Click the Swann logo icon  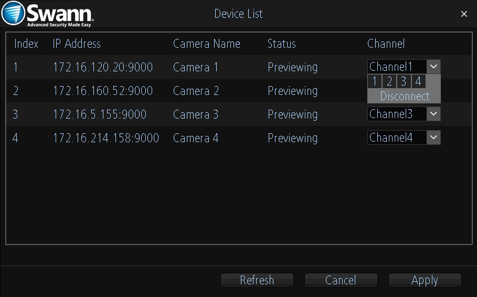tap(13, 14)
